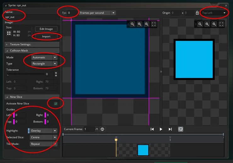Image resolution: width=233 pixels, height=163 pixels.
Task: Zoom in on the sprite preview pane
Action: tap(214, 24)
